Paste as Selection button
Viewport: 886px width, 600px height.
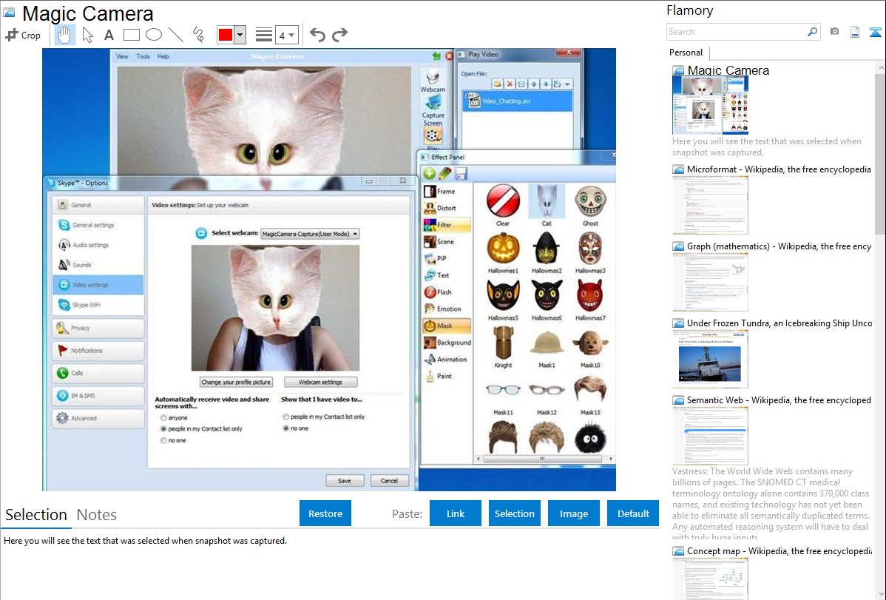pos(514,513)
